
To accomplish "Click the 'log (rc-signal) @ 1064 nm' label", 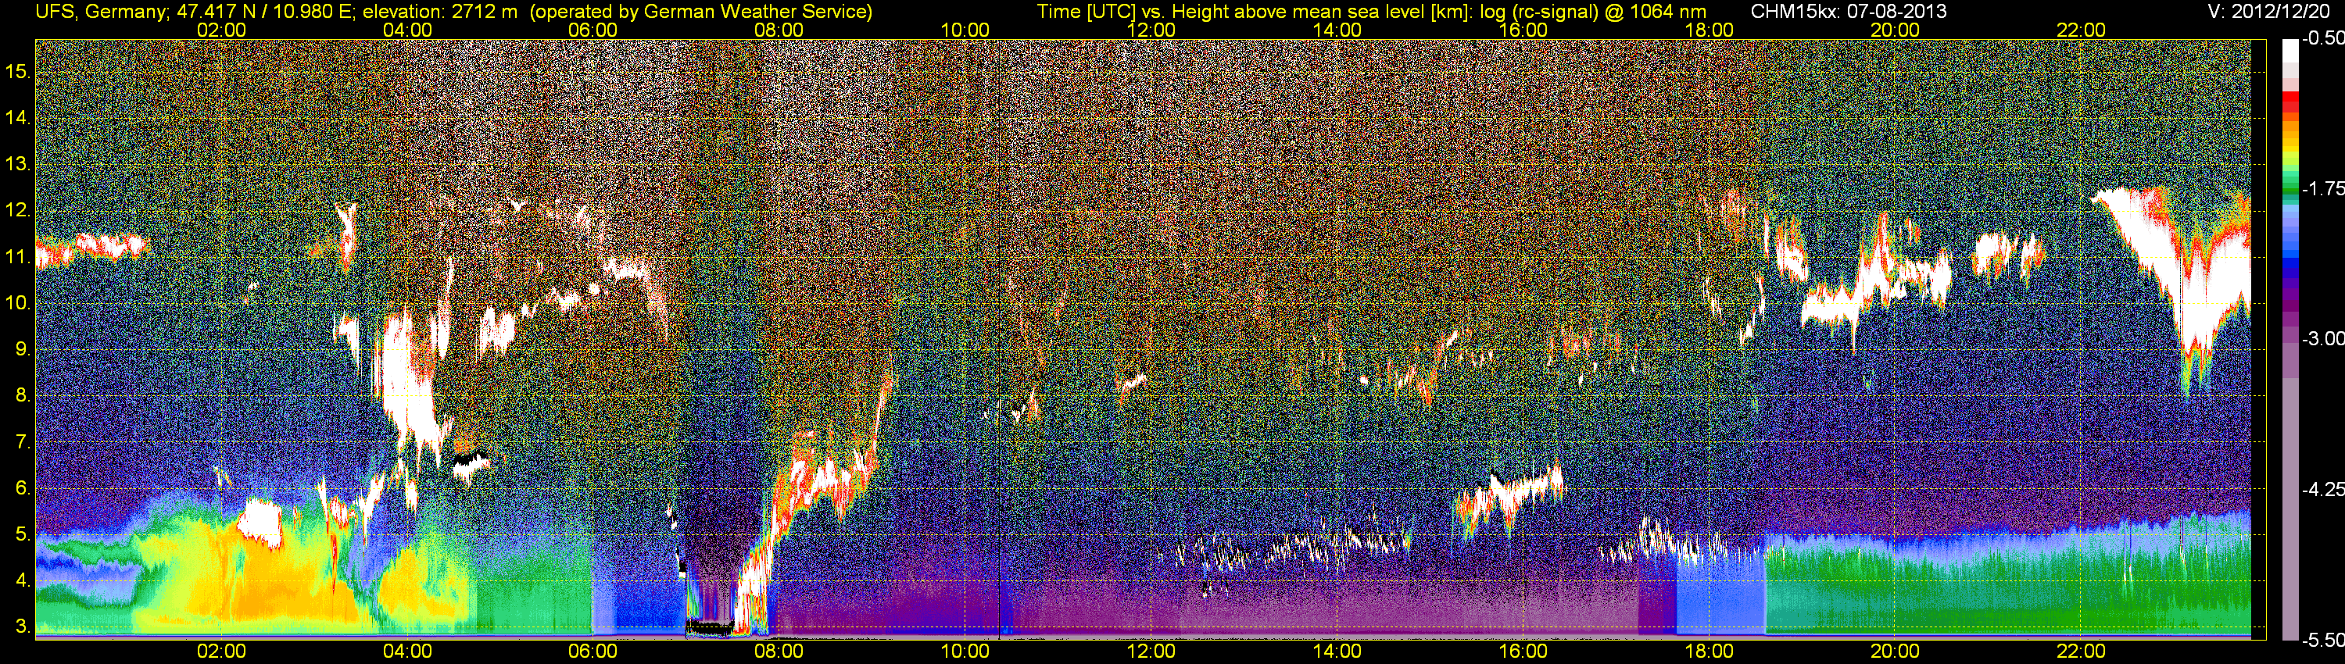I will point(1594,12).
